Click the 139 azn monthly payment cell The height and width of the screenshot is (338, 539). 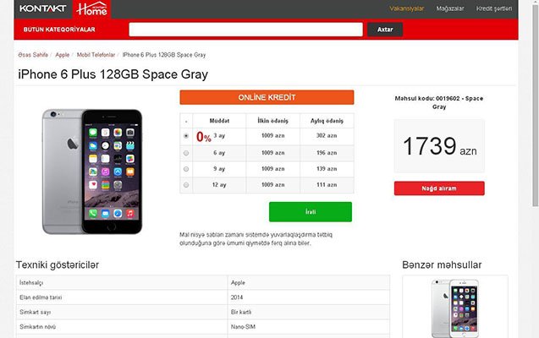[x=327, y=169]
